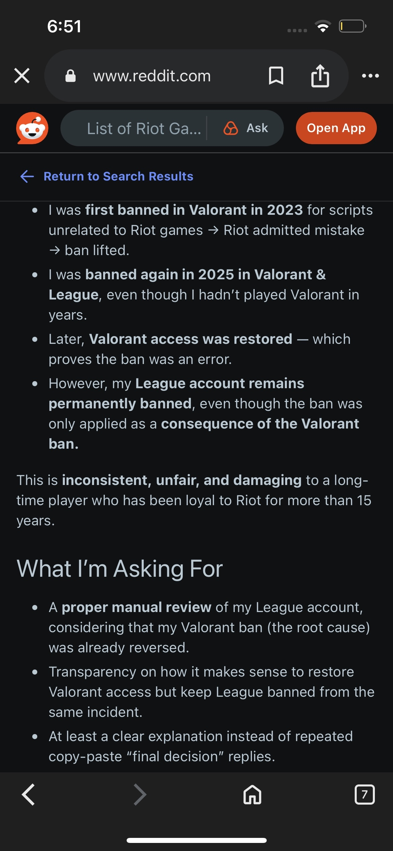The image size is (393, 851).
Task: Open the share sheet icon
Action: click(320, 76)
